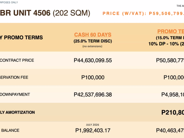Click the P210,80 monthly amortization amount

tap(172, 112)
